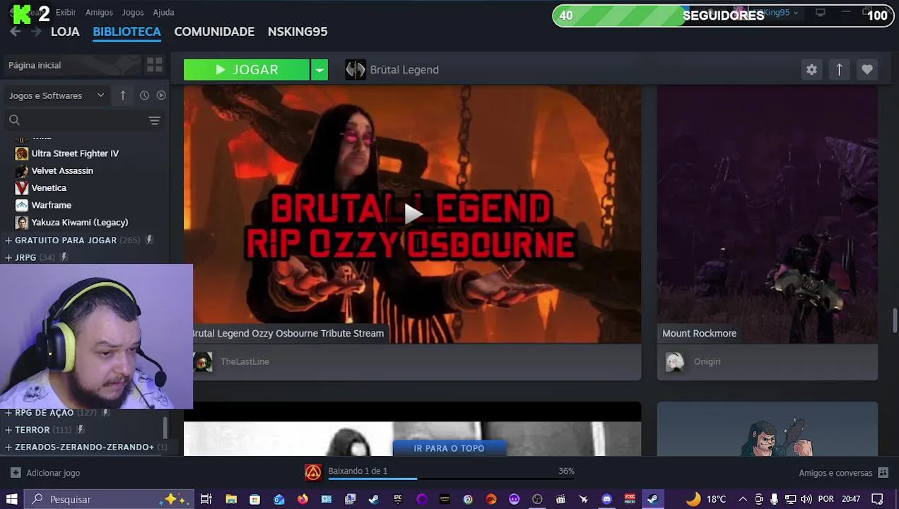The width and height of the screenshot is (899, 509).
Task: Expand the JRPG collection
Action: coord(8,257)
